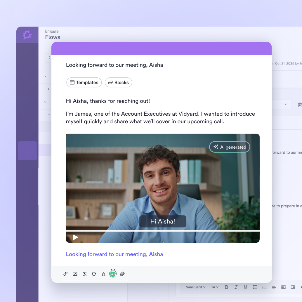This screenshot has height=302, width=302.
Task: Open the font size 14 dropdown
Action: click(215, 287)
